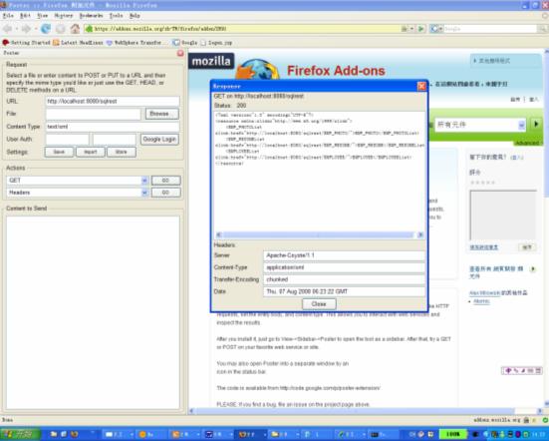Screen dimensions: 549x441
Task: Open the Edit menu
Action: click(25, 15)
